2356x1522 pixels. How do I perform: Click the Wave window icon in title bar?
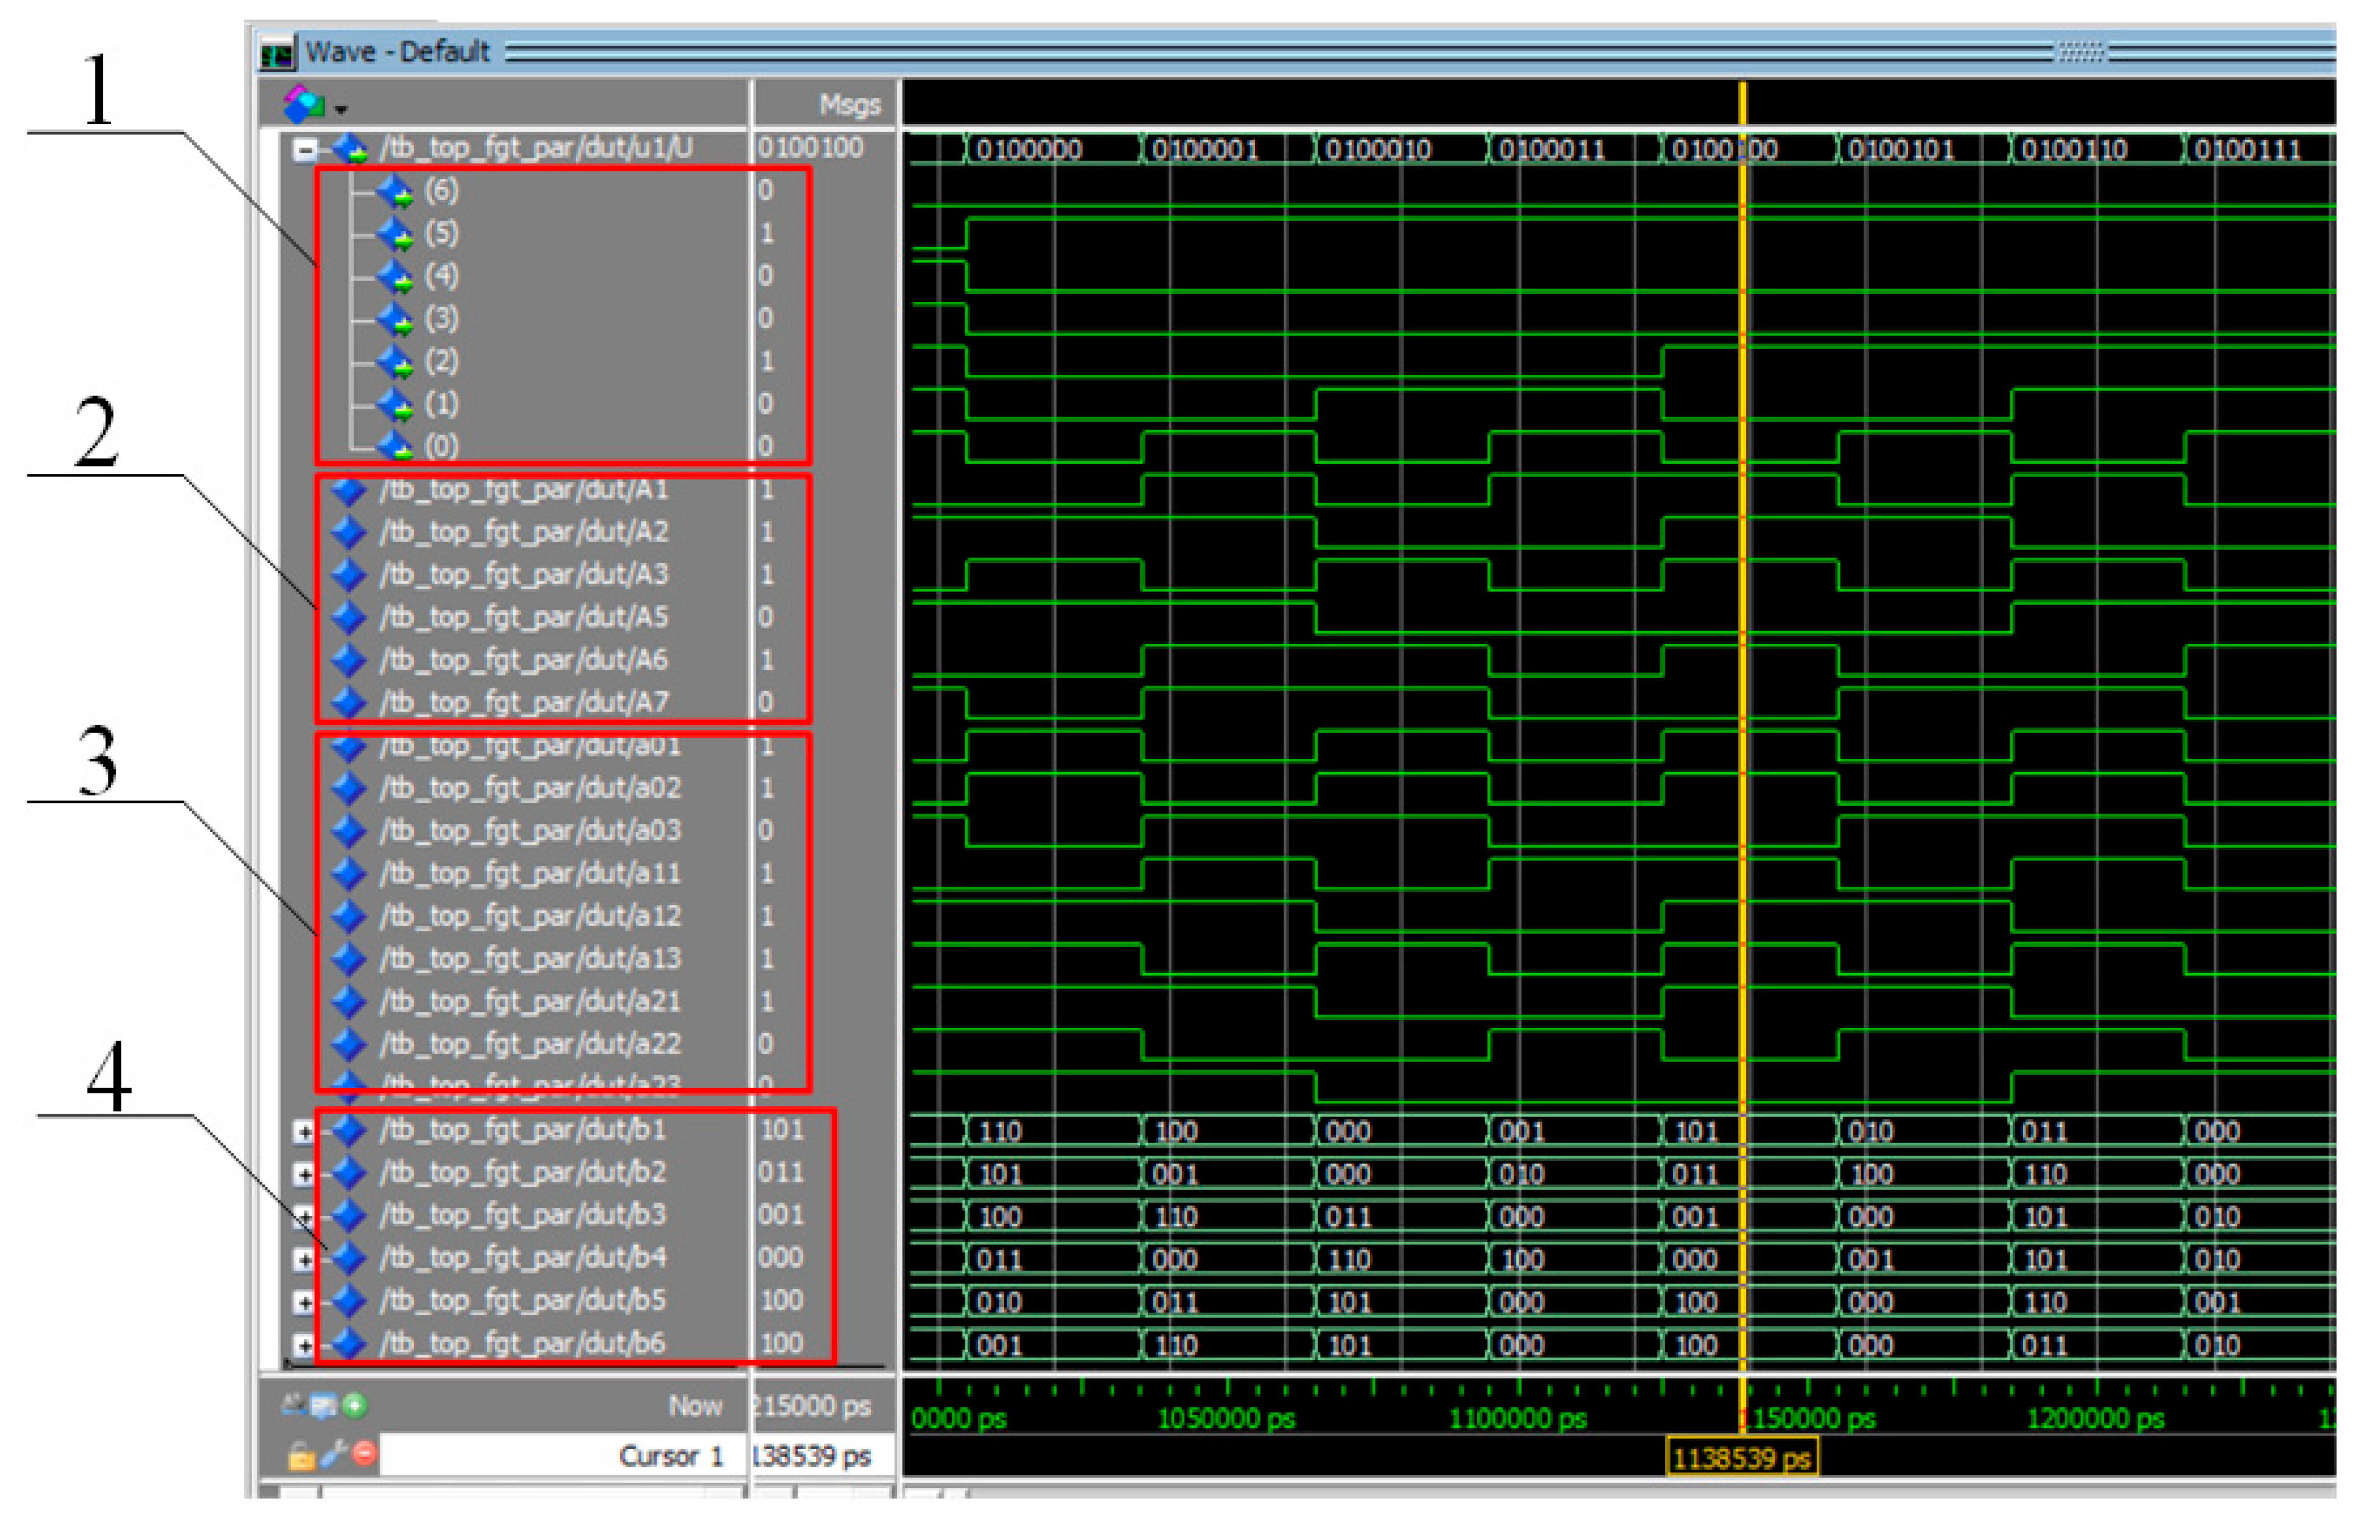point(278,52)
